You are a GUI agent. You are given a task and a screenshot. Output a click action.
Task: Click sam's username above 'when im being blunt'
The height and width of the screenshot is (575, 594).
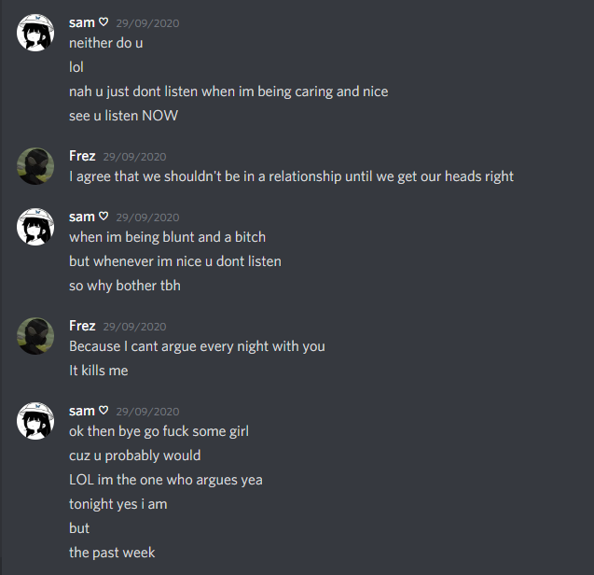[81, 217]
